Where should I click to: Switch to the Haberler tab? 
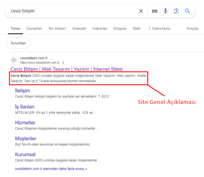(x=100, y=29)
